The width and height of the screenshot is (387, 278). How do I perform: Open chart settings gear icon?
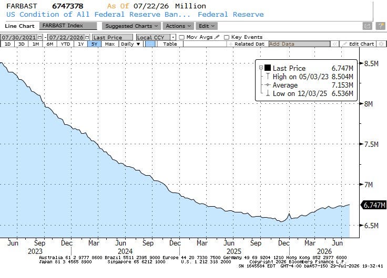click(381, 44)
